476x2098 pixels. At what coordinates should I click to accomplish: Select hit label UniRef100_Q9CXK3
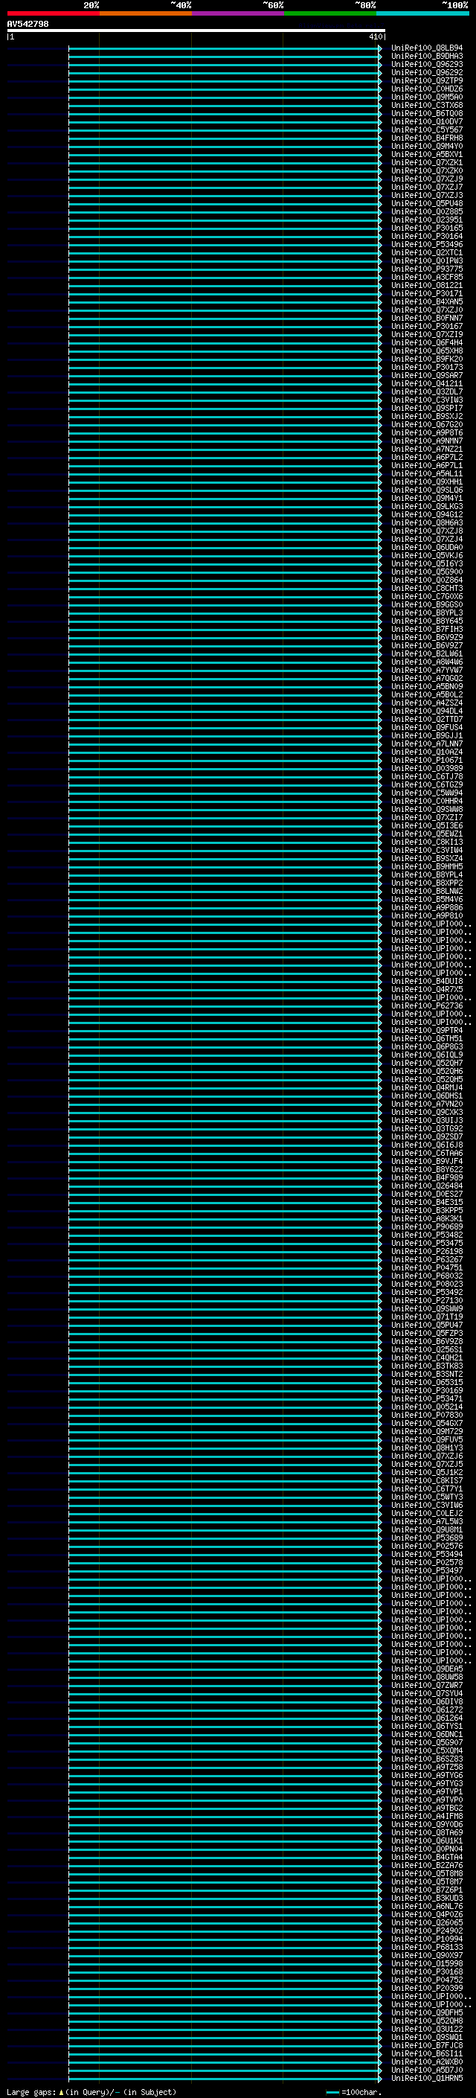pos(426,1112)
